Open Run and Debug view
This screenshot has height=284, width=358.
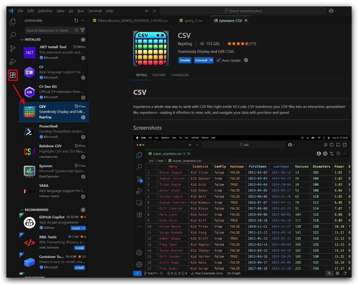tap(13, 61)
